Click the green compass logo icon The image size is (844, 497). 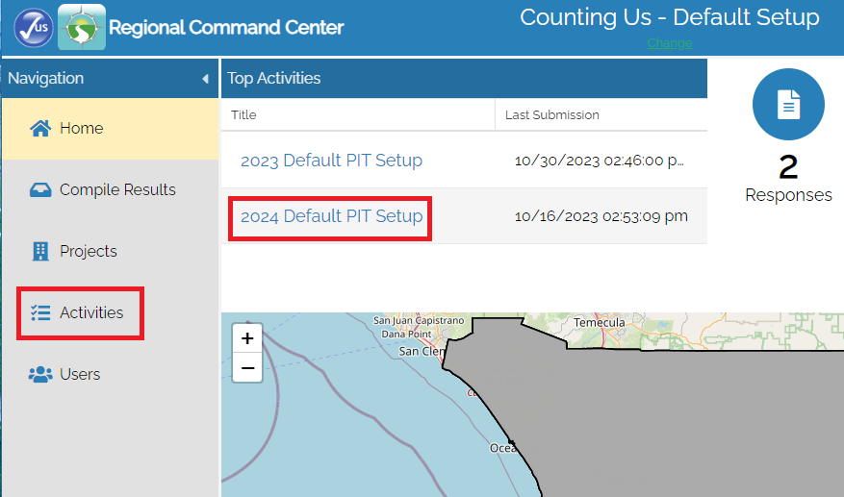click(x=82, y=27)
